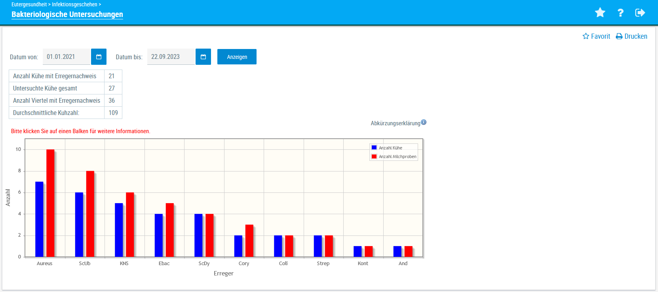Print the page using Drucken
This screenshot has width=658, height=292.
point(631,36)
